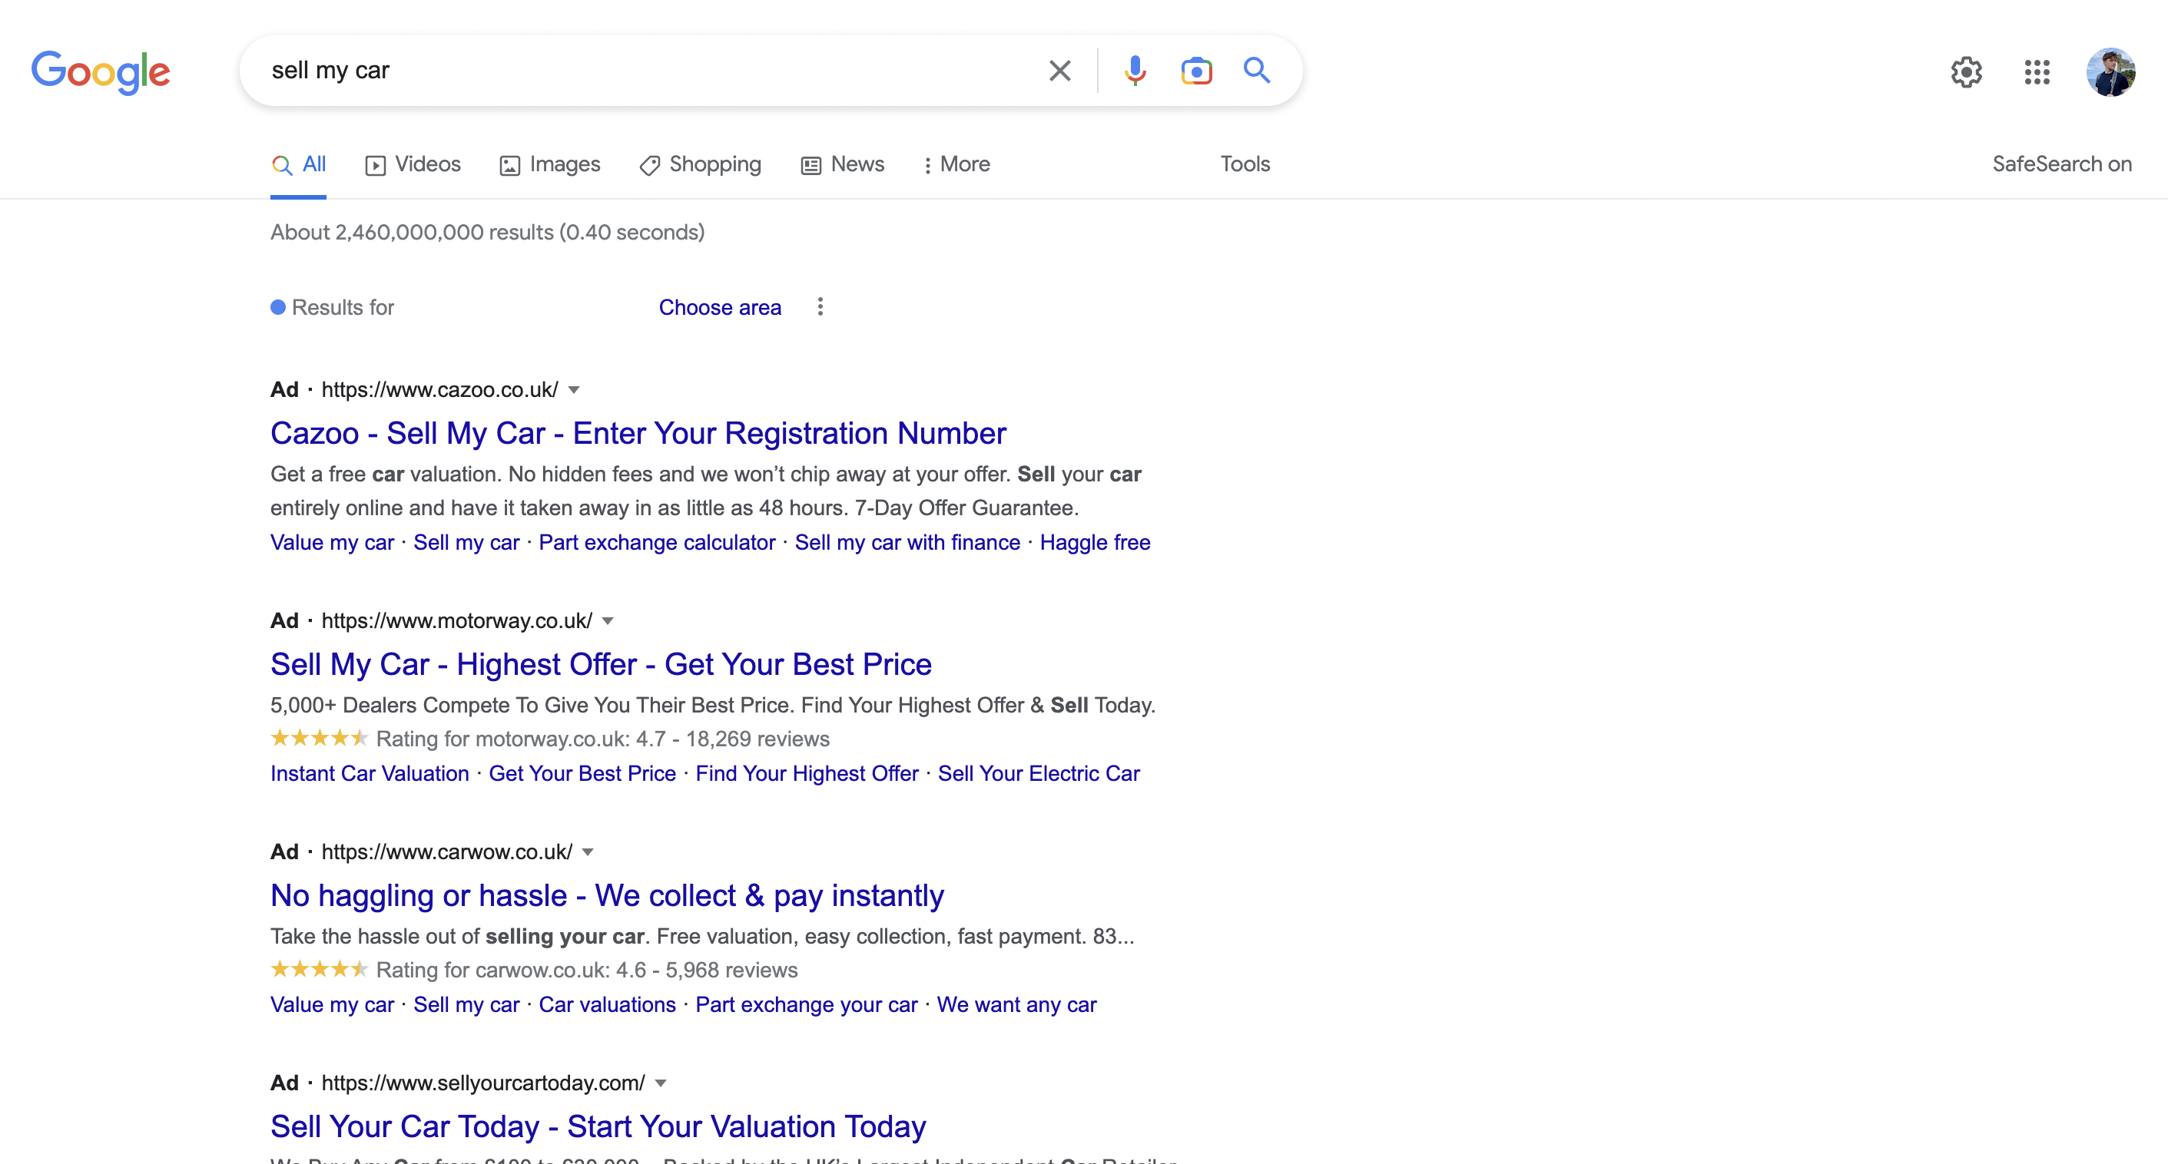
Task: Open Quick Settings gear icon
Action: point(1966,71)
